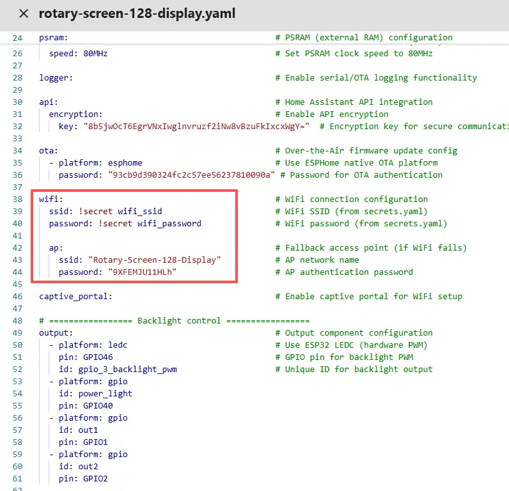Screen dimensions: 509x491
Task: Place cursor on the ap: key
Action: (56, 247)
